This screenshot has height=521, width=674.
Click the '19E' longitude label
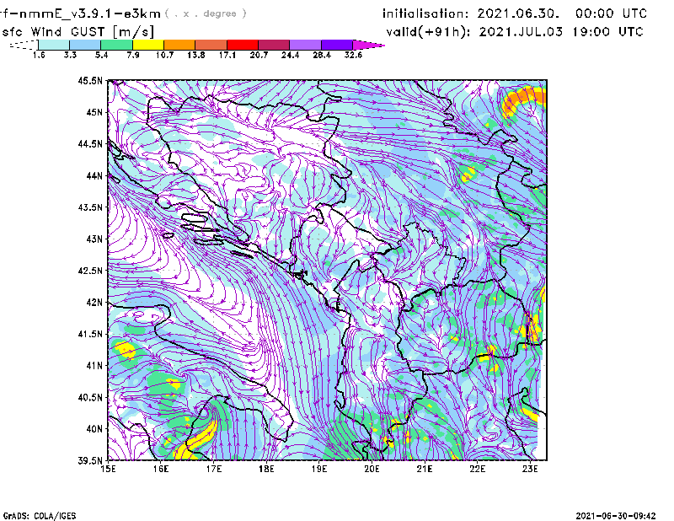(319, 469)
